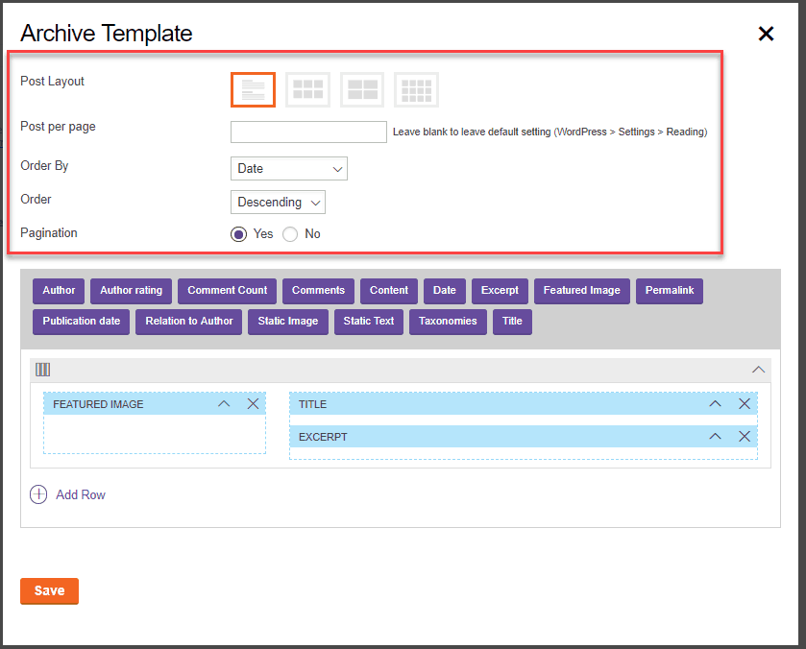Add the Permalink element

[x=670, y=291]
